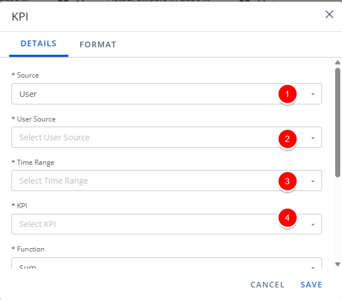This screenshot has width=342, height=300.
Task: Save the KPI settings
Action: [x=311, y=285]
